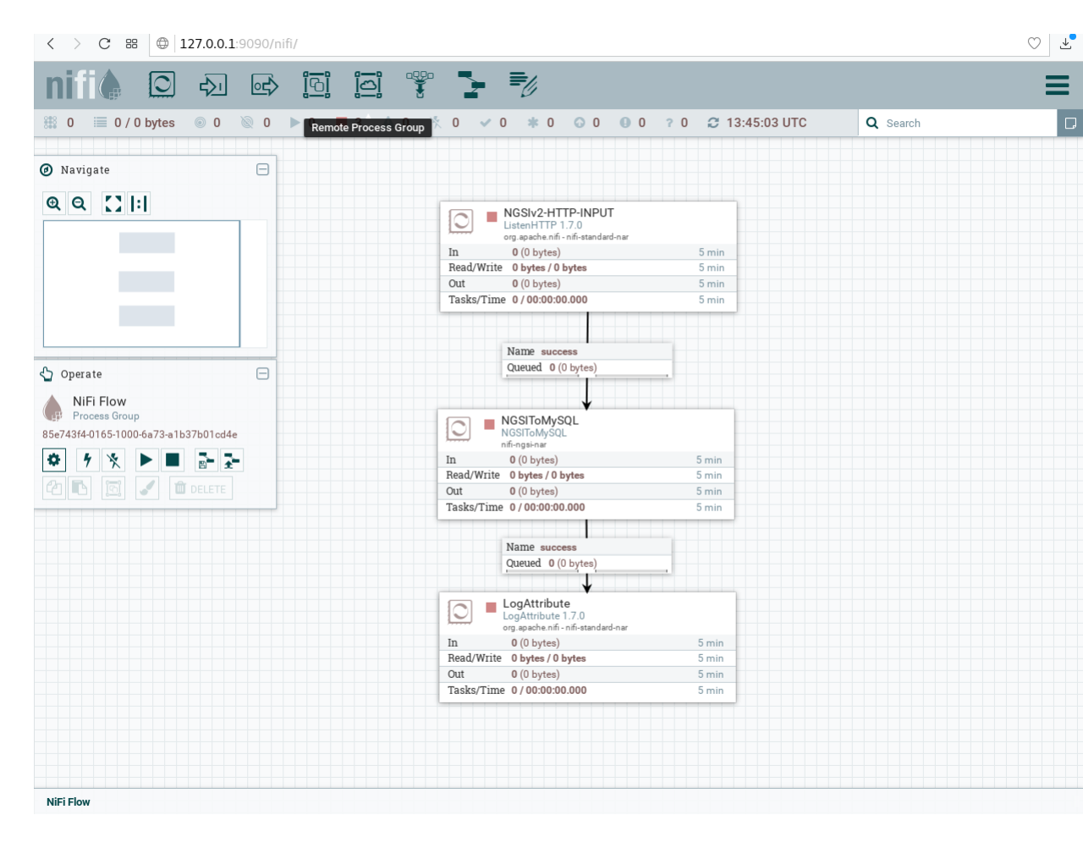Open NiFi Flow configuration gear
Viewport: 1083px width, 848px height.
coord(54,460)
